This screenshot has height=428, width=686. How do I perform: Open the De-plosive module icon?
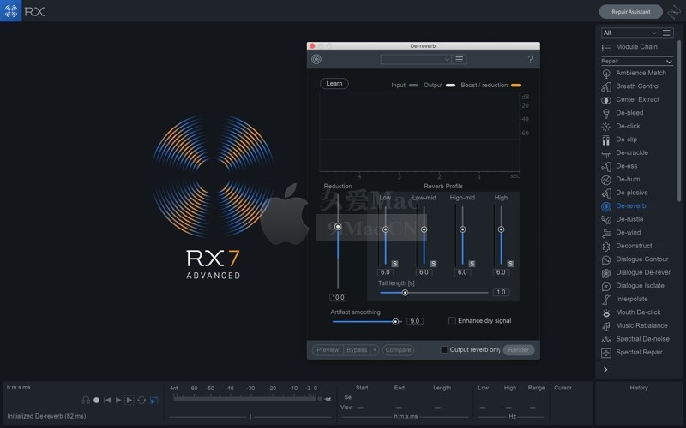click(606, 193)
